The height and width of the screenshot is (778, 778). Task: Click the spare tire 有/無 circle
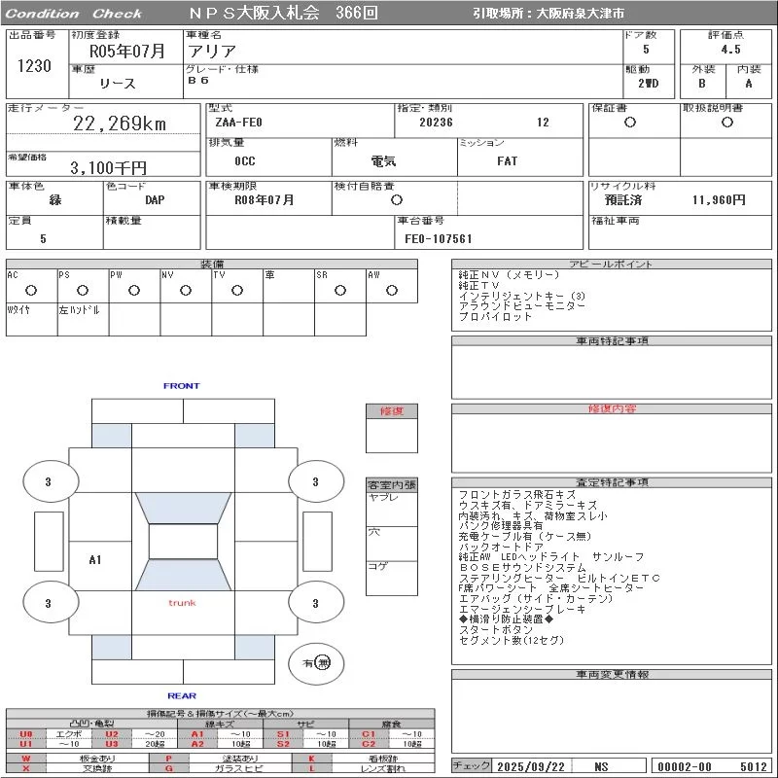316,663
